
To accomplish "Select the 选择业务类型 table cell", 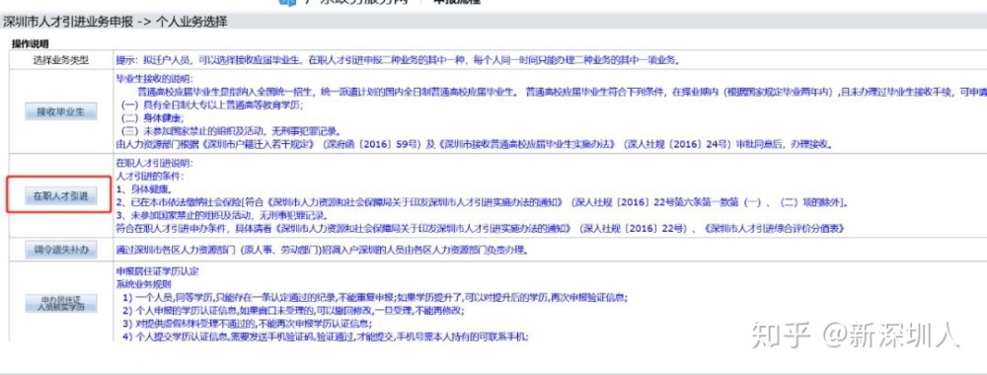I will point(61,60).
